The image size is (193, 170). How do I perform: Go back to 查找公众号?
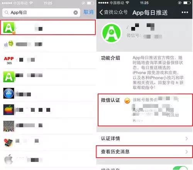point(113,12)
